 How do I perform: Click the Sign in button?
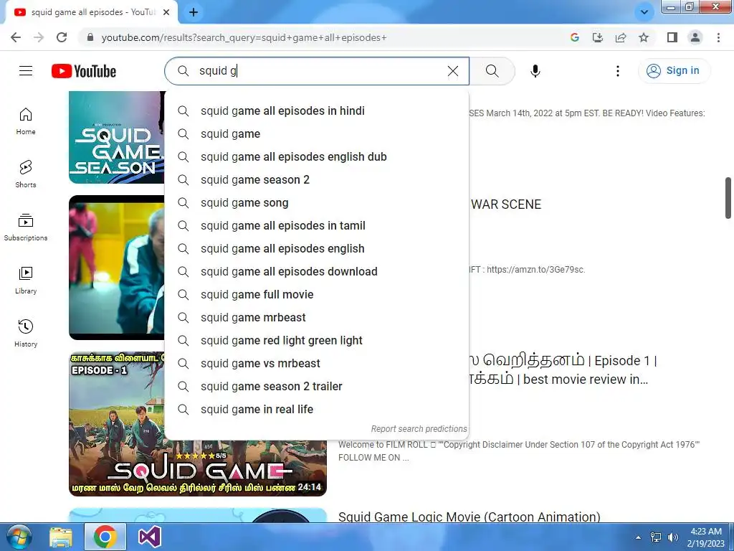tap(674, 71)
